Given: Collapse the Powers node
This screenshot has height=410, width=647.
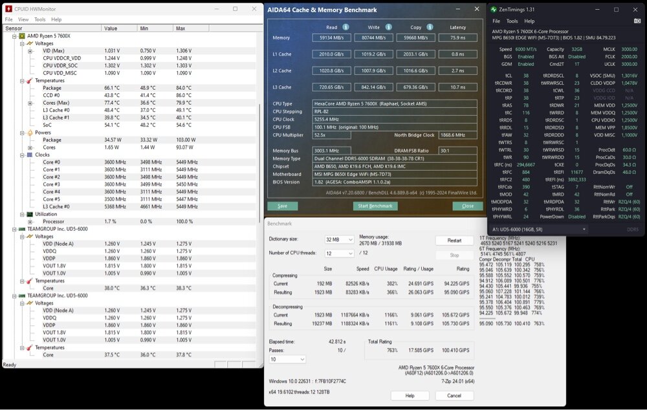Looking at the screenshot, I should coord(22,133).
